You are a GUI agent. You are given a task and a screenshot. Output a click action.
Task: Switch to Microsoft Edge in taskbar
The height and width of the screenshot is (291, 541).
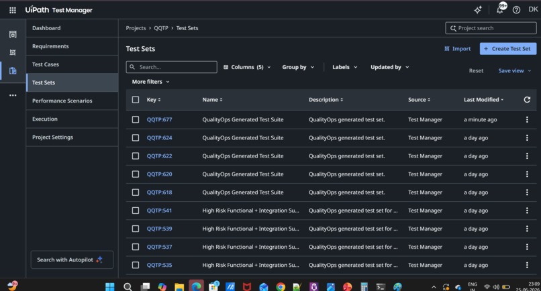tap(196, 286)
